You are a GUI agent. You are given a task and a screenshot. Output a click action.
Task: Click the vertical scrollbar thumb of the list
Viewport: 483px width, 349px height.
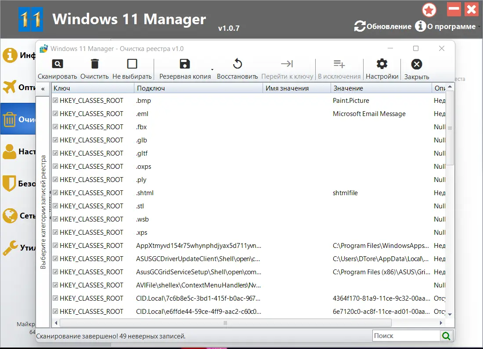tap(450, 127)
